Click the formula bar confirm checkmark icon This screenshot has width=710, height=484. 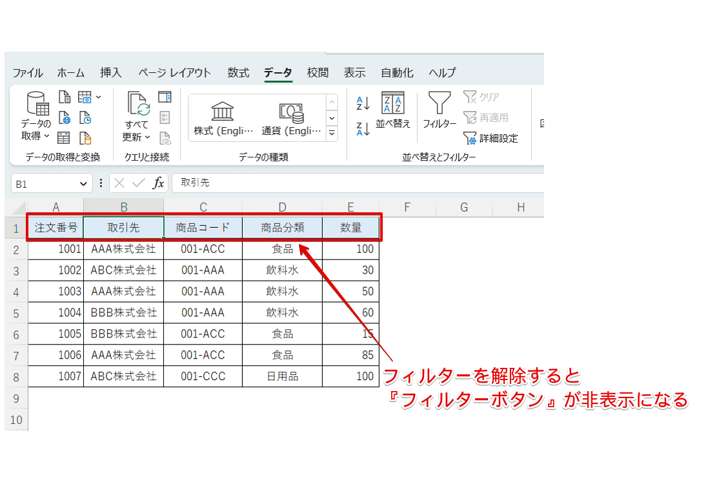click(138, 183)
